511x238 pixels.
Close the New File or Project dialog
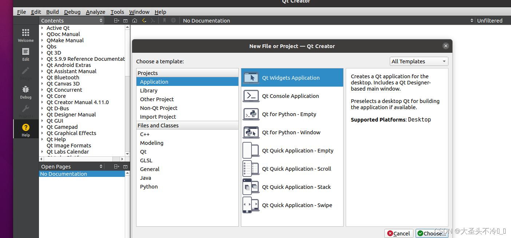tap(445, 46)
